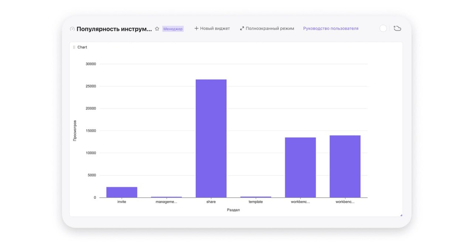Click the cloud sync icon

click(397, 28)
